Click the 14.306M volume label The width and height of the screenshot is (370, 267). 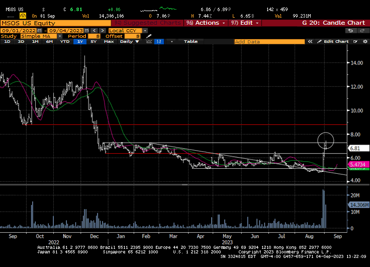click(358, 205)
